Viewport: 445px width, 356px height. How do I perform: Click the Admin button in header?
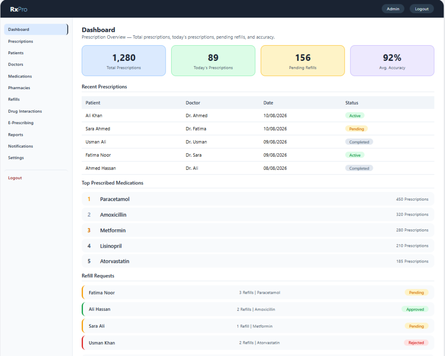pyautogui.click(x=393, y=9)
